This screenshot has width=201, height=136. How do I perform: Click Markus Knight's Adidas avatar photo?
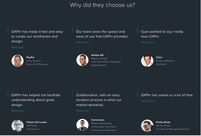pyautogui.click(x=82, y=60)
